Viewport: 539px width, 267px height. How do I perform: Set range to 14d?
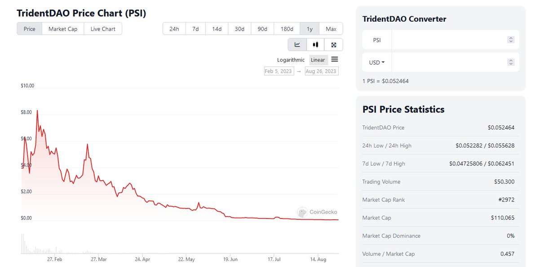click(x=217, y=29)
